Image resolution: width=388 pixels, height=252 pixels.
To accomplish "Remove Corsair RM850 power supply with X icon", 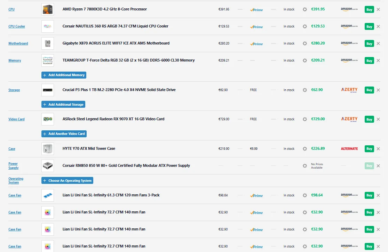I will 378,166.
